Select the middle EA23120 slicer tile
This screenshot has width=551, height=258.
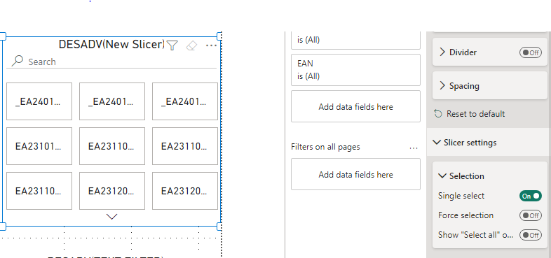[x=112, y=191]
